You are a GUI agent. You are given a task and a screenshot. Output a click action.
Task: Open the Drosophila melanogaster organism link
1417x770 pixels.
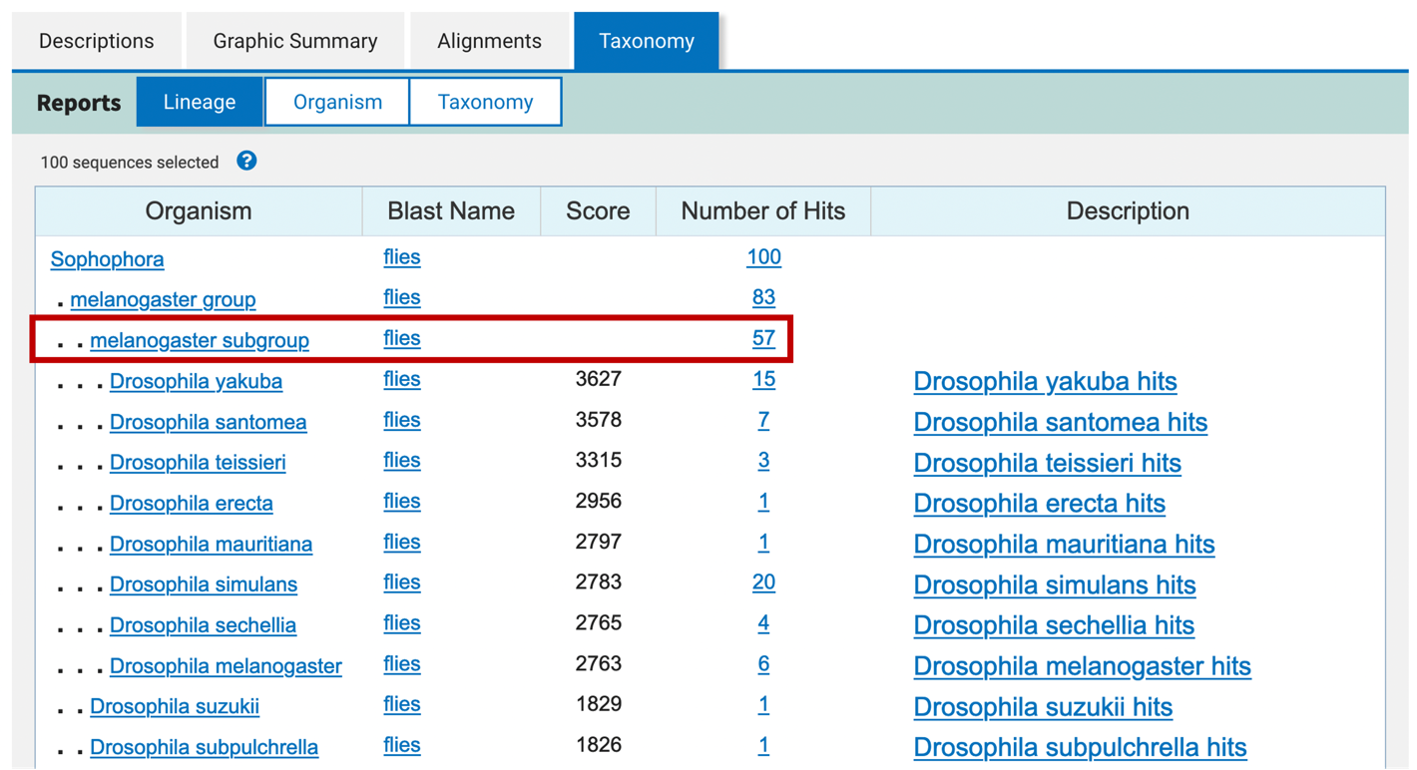click(x=226, y=666)
